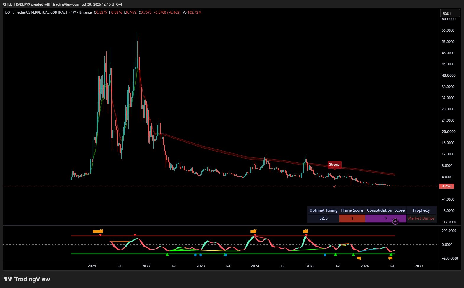The height and width of the screenshot is (288, 464).
Task: Click the 40.0000 price axis label
Action: coord(449,75)
